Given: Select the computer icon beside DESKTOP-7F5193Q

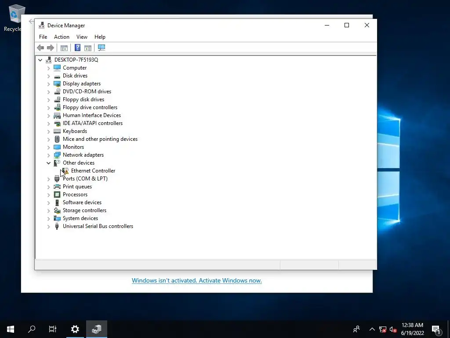Looking at the screenshot, I should click(x=49, y=60).
